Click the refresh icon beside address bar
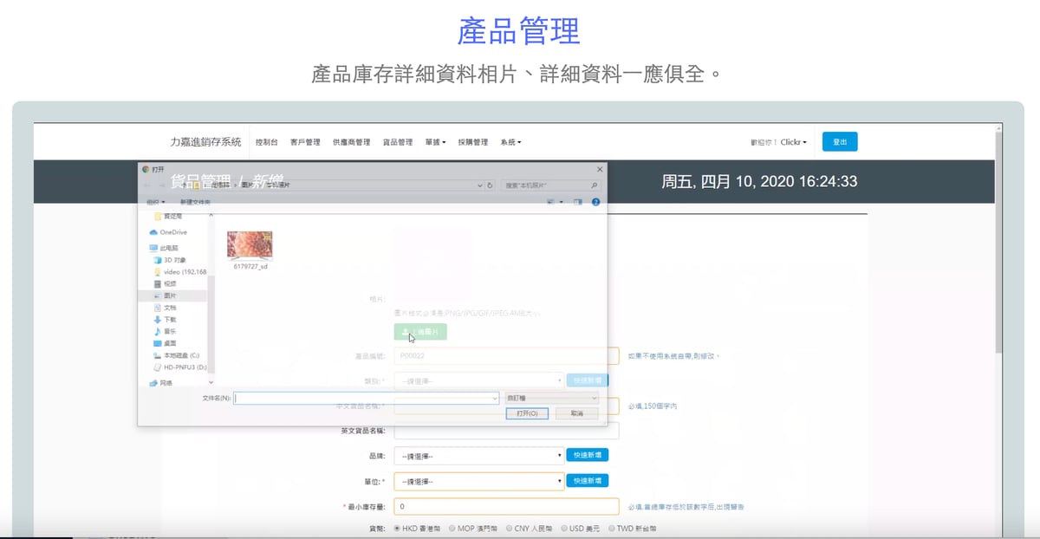 tap(491, 185)
